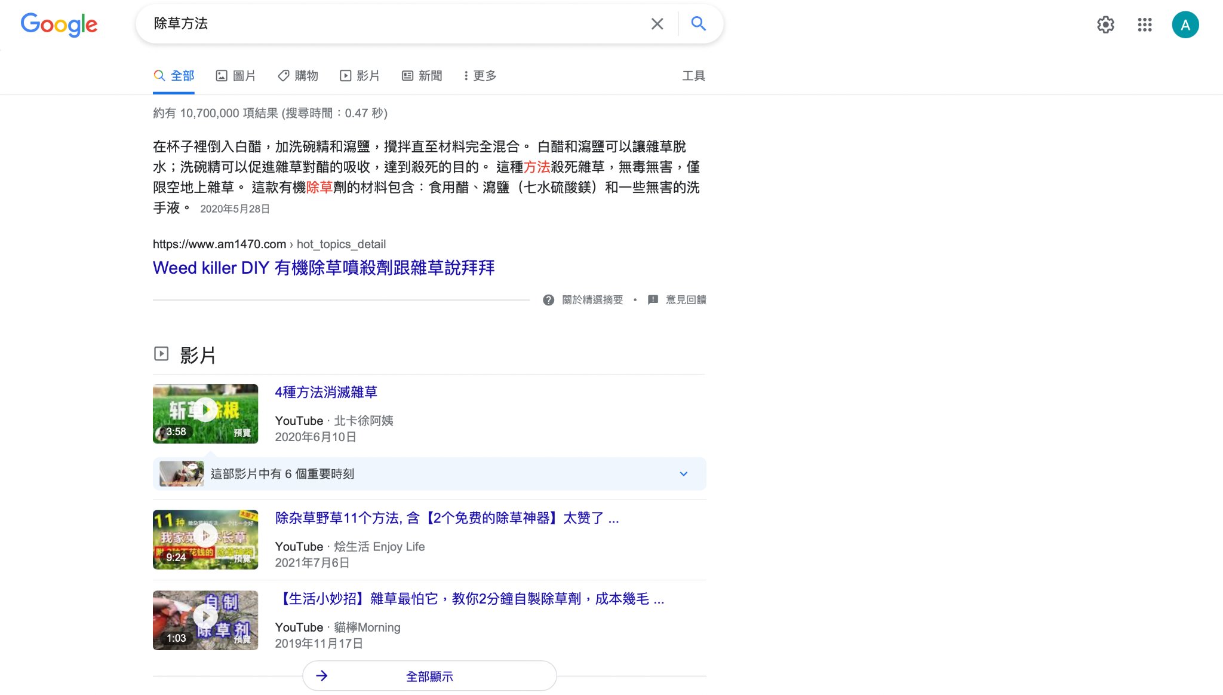Open the account avatar labeled A
This screenshot has height=695, width=1223.
click(1185, 25)
